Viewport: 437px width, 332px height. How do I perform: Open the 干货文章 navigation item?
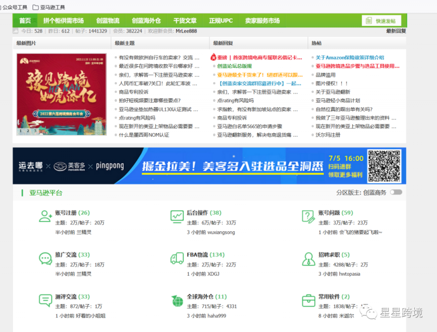(x=185, y=21)
